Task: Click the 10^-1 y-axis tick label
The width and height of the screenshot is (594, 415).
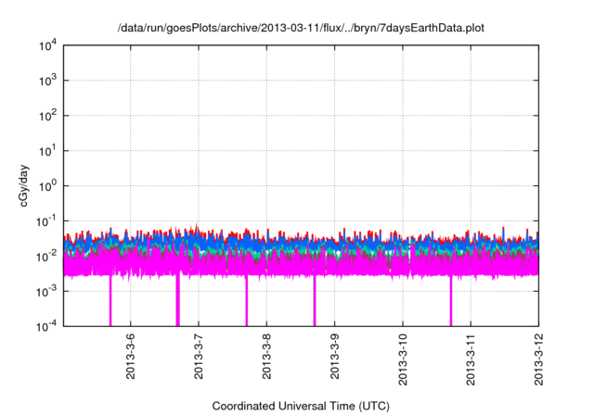Action: (46, 221)
